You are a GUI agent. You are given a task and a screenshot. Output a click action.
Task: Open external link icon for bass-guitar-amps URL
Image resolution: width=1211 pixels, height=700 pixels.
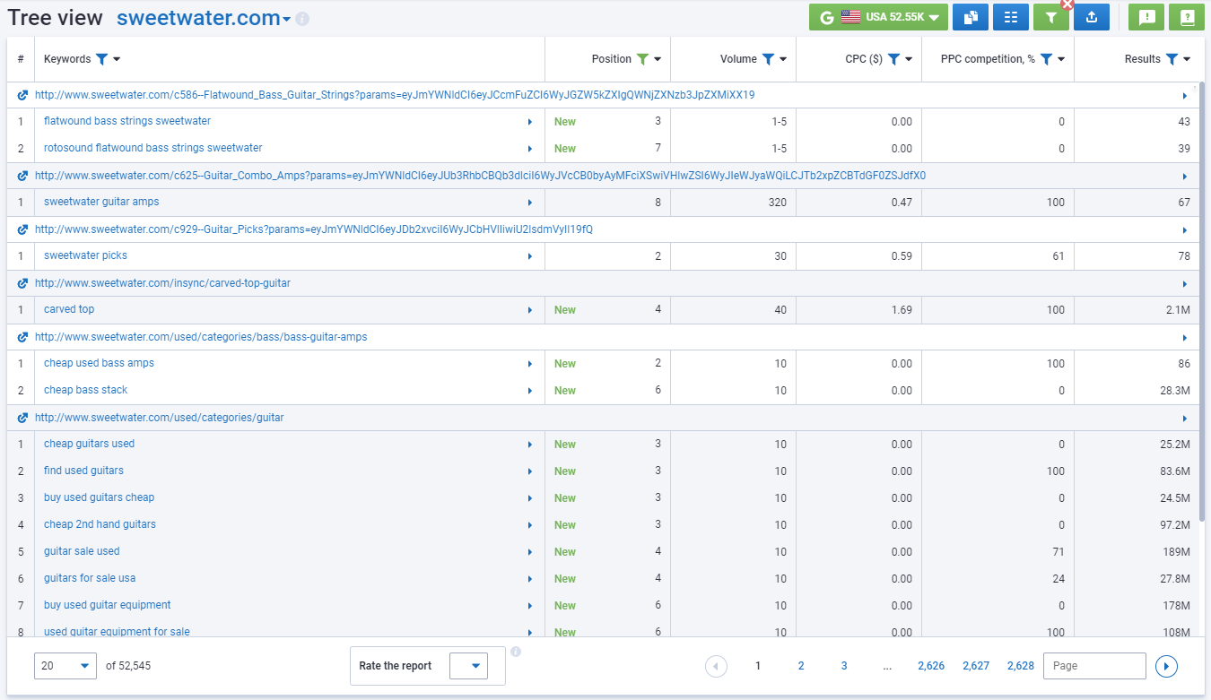(22, 337)
